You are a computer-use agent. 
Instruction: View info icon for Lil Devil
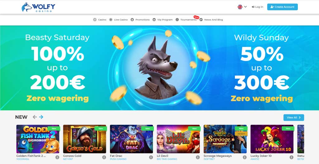click(198, 157)
